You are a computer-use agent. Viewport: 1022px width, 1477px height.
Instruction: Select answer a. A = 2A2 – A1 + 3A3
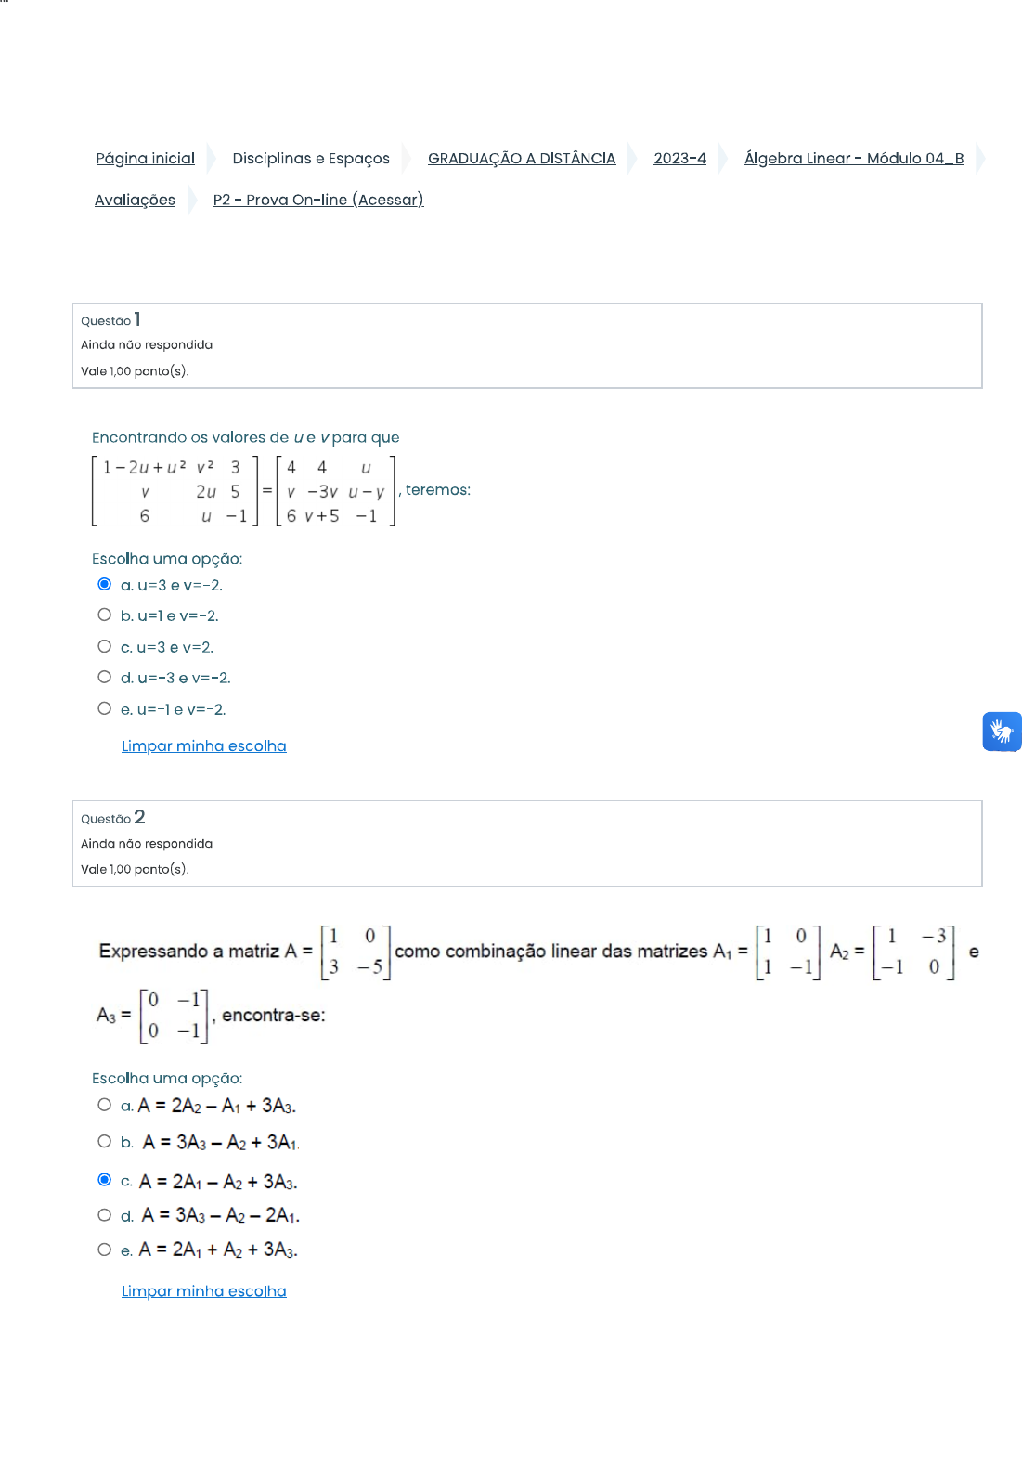(x=105, y=1105)
